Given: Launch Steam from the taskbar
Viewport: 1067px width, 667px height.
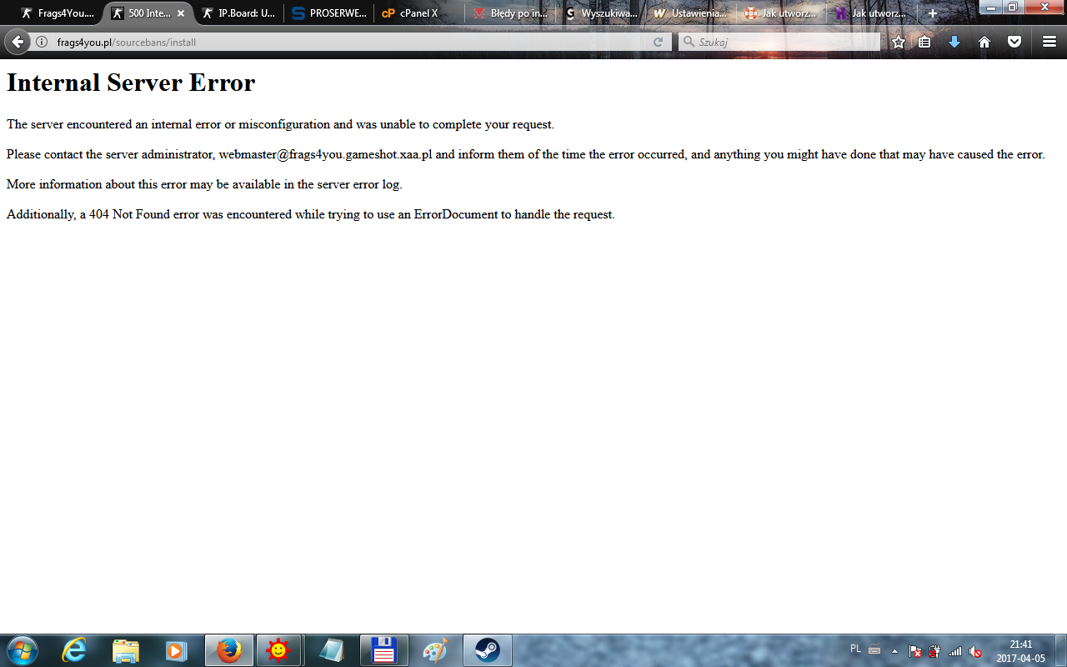Looking at the screenshot, I should click(488, 650).
